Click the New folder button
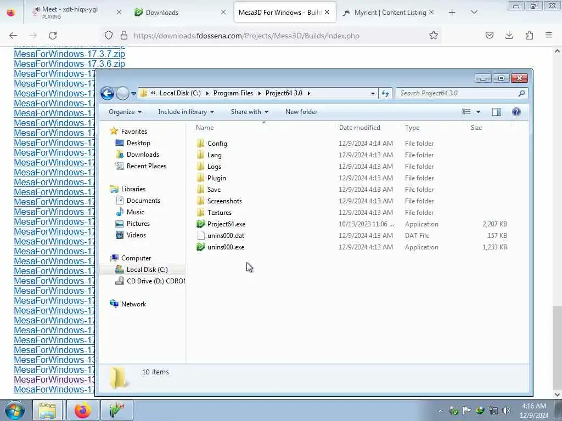Screen dimensions: 562x421 [301, 112]
